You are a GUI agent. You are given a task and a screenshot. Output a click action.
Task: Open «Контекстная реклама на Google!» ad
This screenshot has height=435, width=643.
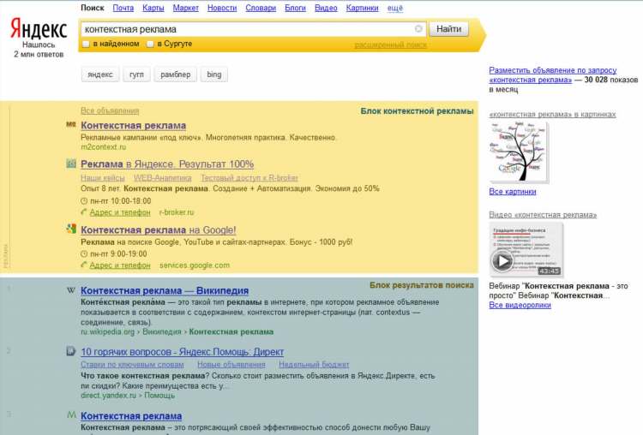point(159,229)
